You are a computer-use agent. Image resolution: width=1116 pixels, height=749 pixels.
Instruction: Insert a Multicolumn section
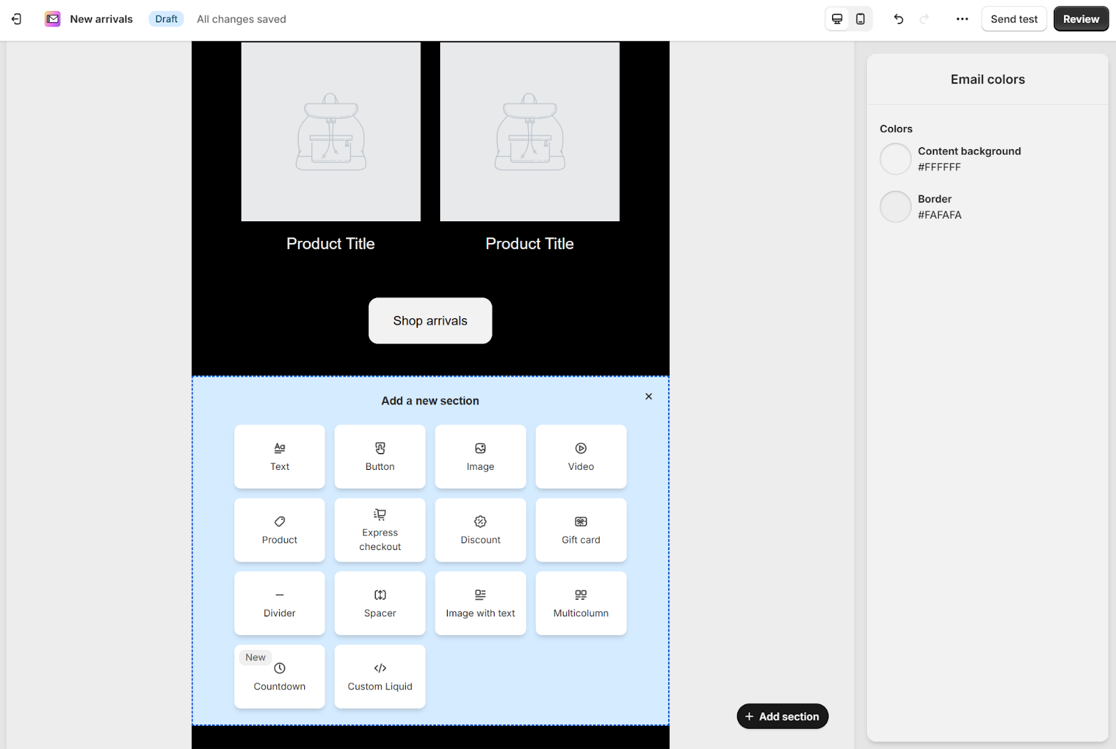pos(580,603)
